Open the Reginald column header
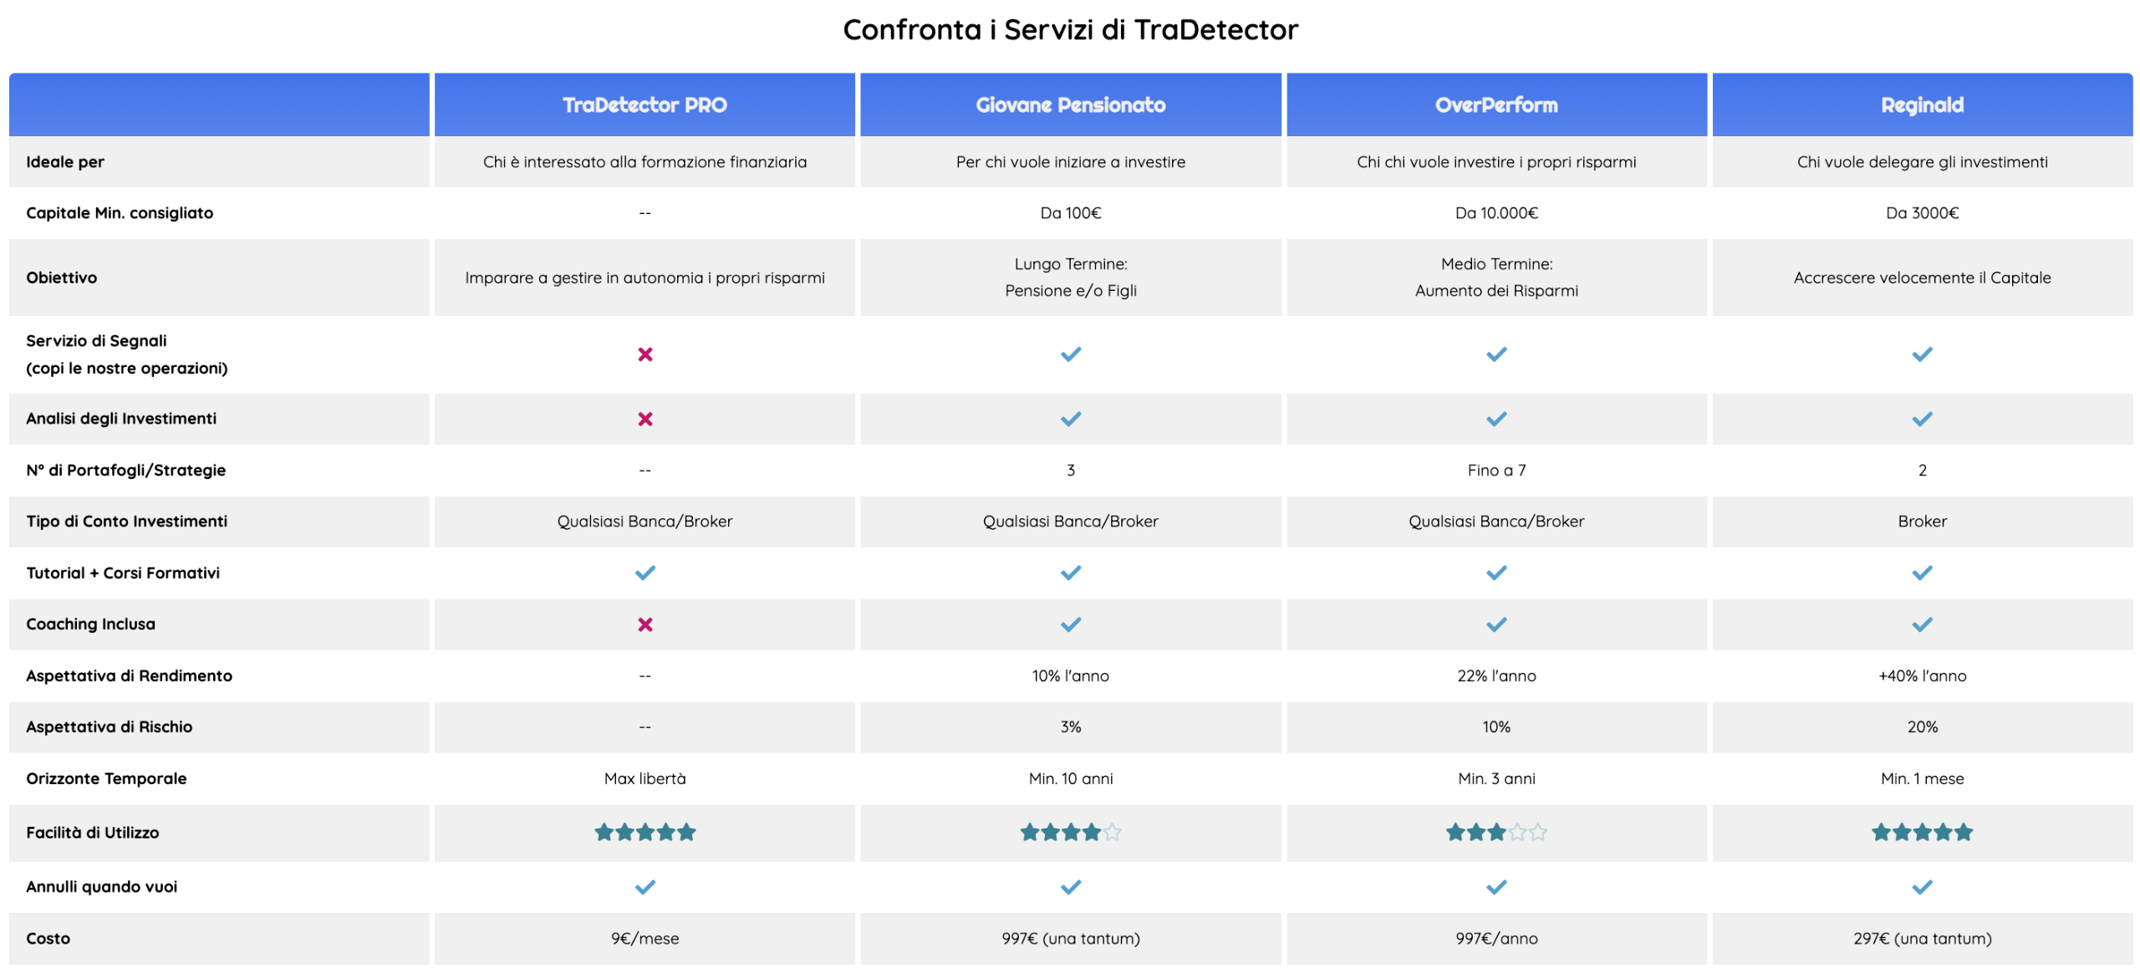Image resolution: width=2140 pixels, height=973 pixels. click(x=1922, y=105)
